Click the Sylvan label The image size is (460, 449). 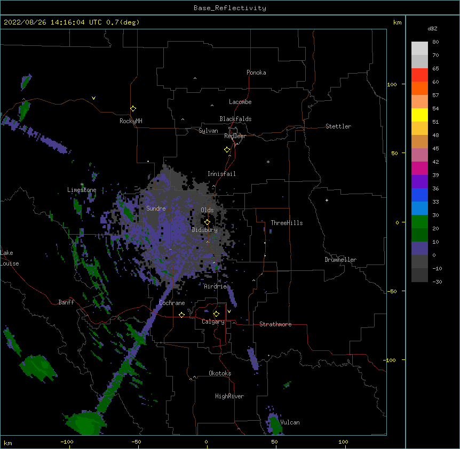point(208,131)
